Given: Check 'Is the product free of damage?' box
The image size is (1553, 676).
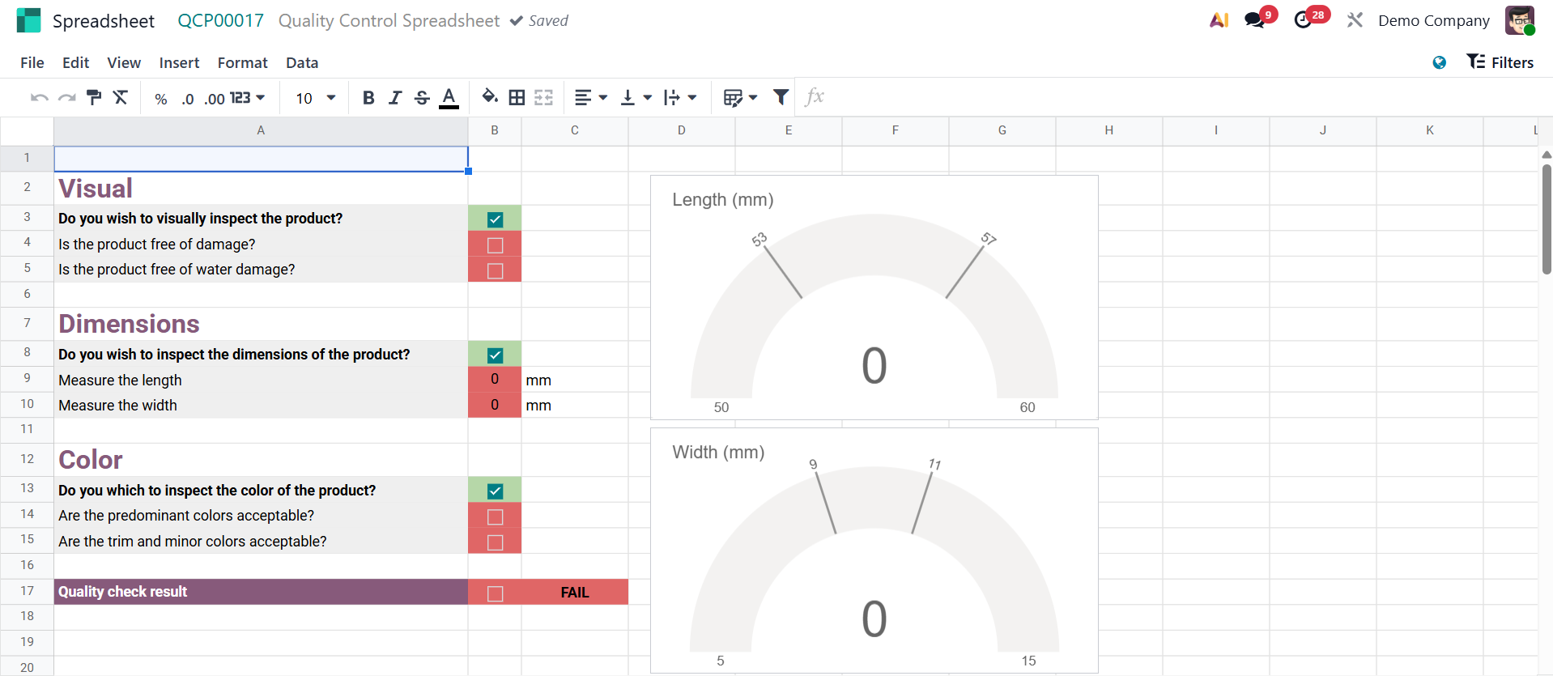Looking at the screenshot, I should click(495, 244).
